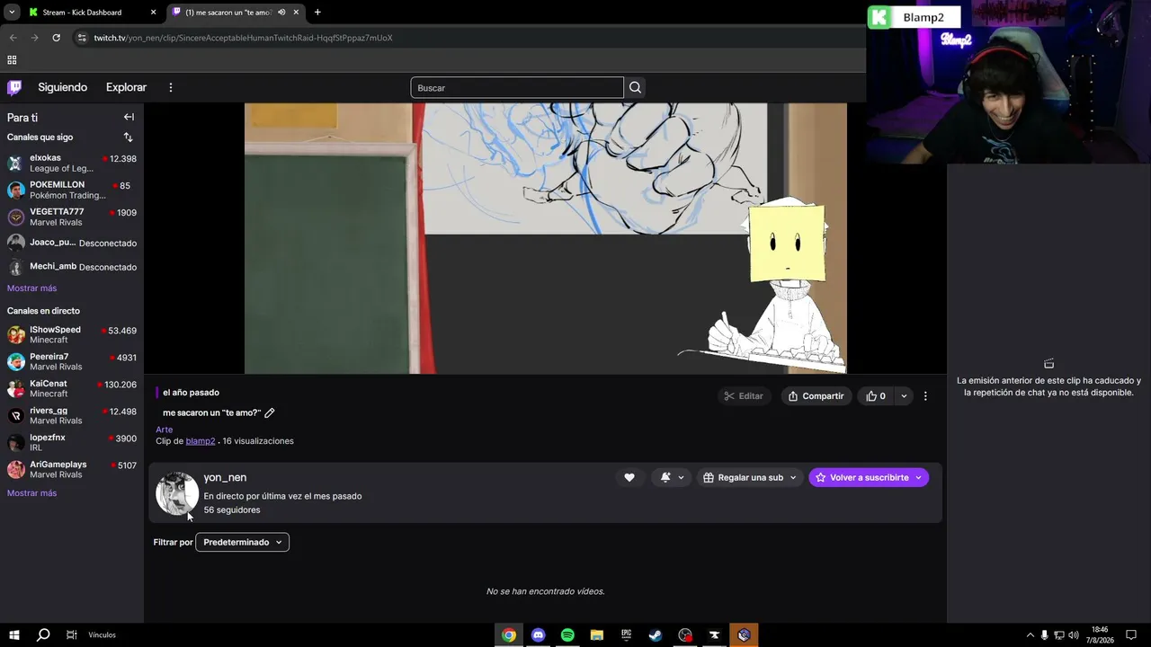Open Explorar in Twitch navigation
This screenshot has height=647, width=1151.
pyautogui.click(x=126, y=87)
